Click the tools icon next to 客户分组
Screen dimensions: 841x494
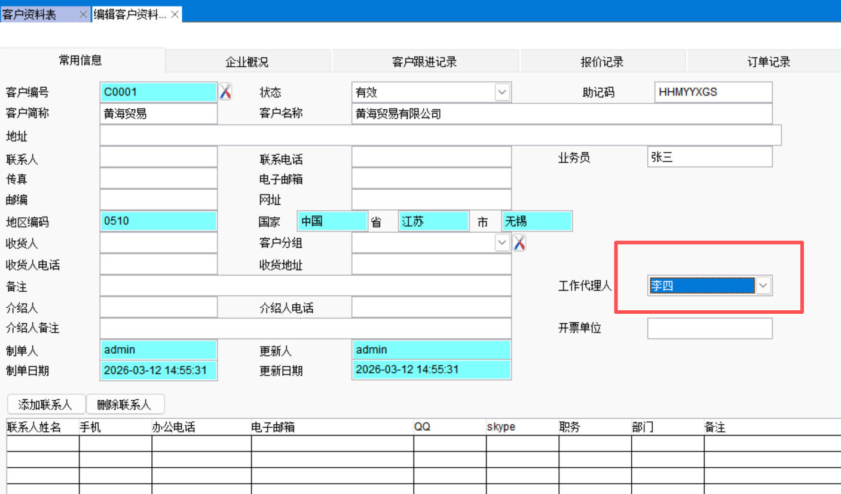519,243
